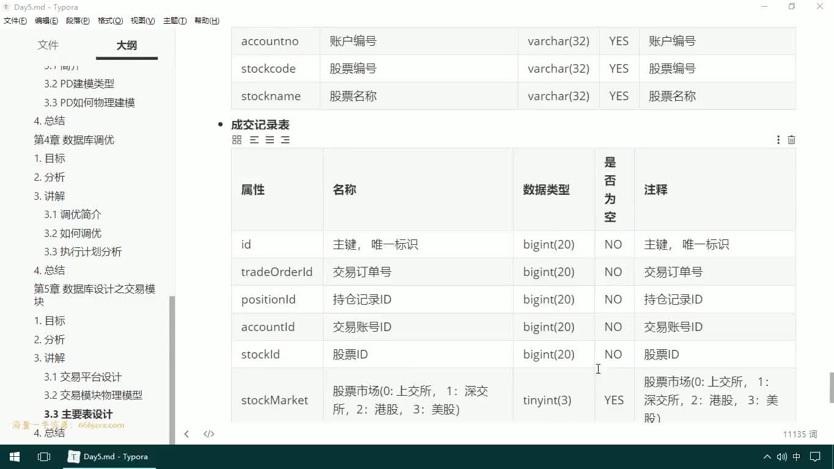834x469 pixels.
Task: Click the 是否为空 header cell
Action: point(614,190)
